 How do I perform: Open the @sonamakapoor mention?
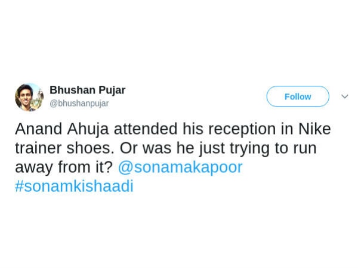[180, 167]
